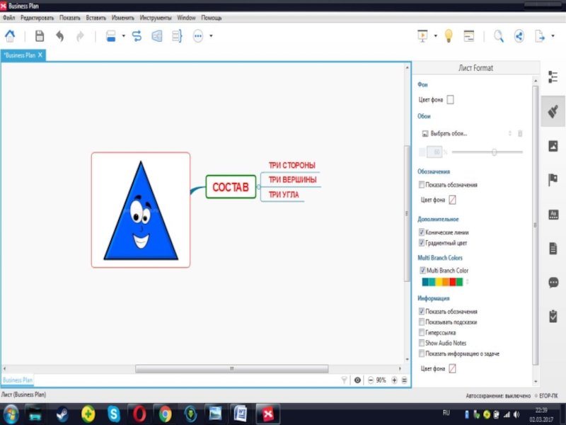Open the lightbulb brainstorming mode
The width and height of the screenshot is (566, 425).
pos(448,36)
